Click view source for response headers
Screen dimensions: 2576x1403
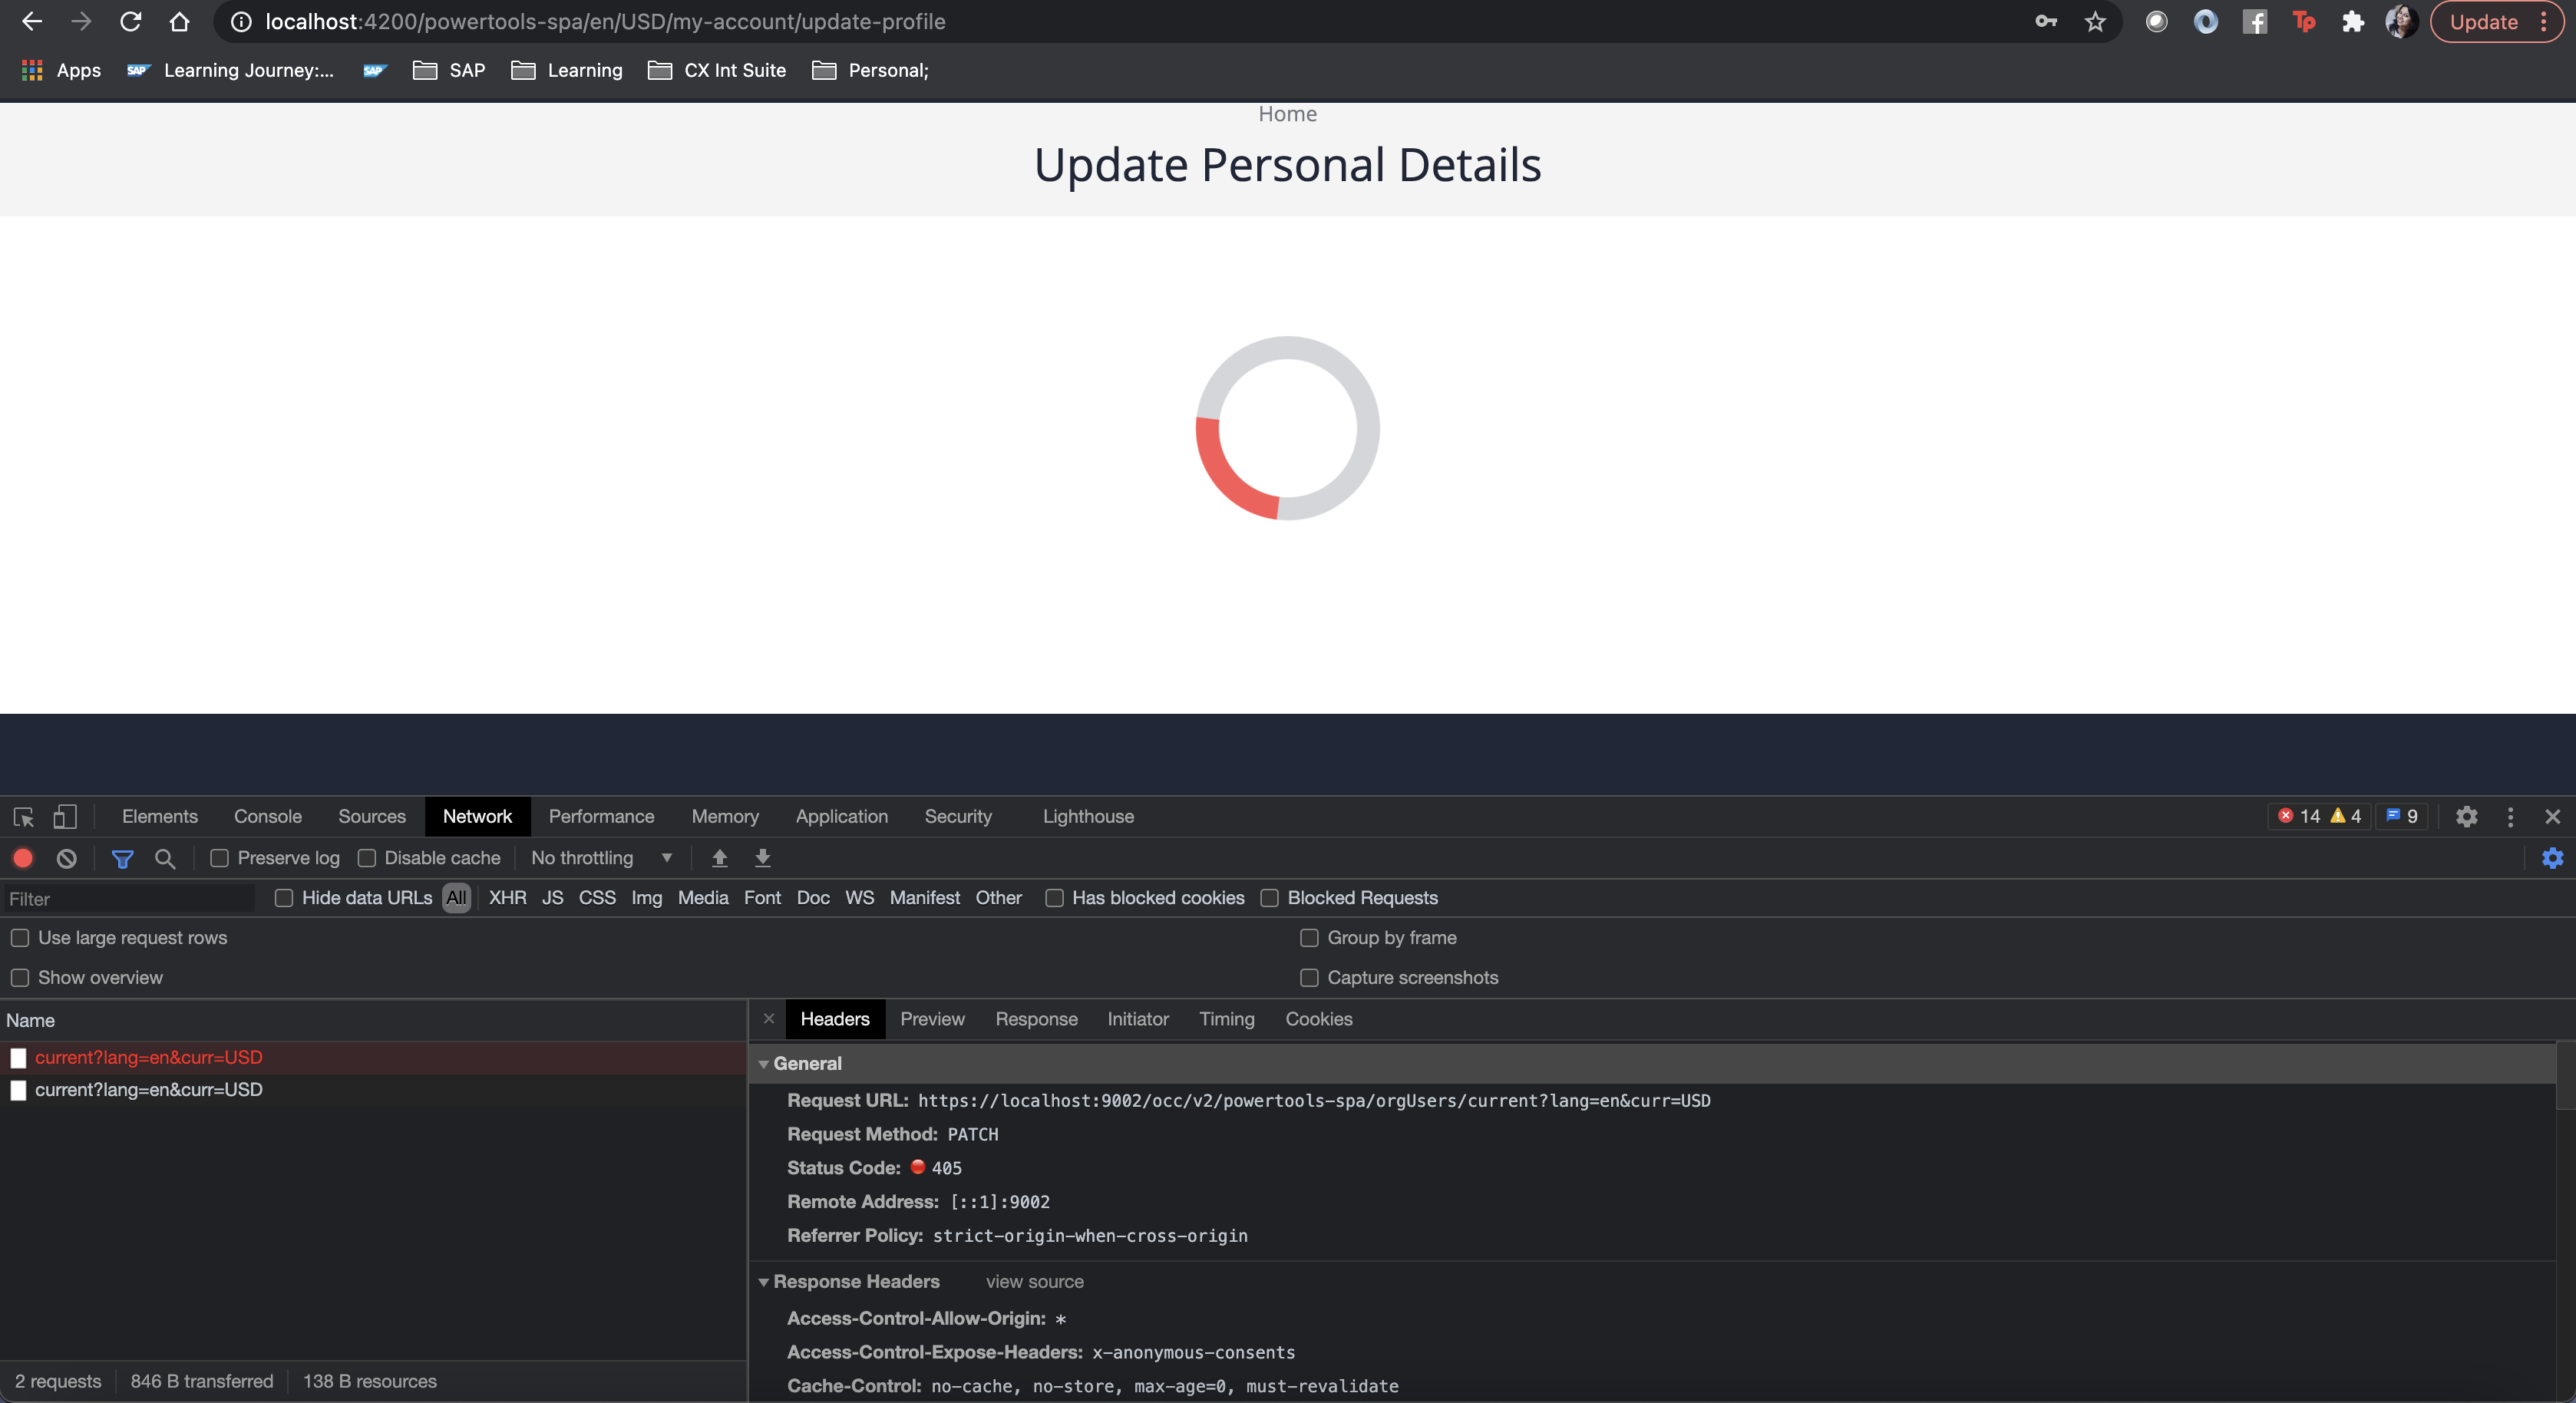(1034, 1282)
